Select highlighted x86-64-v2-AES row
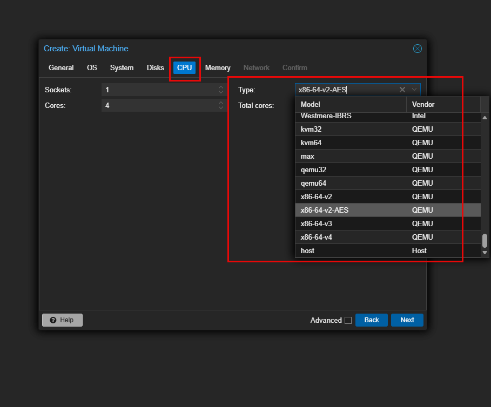Image resolution: width=491 pixels, height=407 pixels. click(x=388, y=210)
